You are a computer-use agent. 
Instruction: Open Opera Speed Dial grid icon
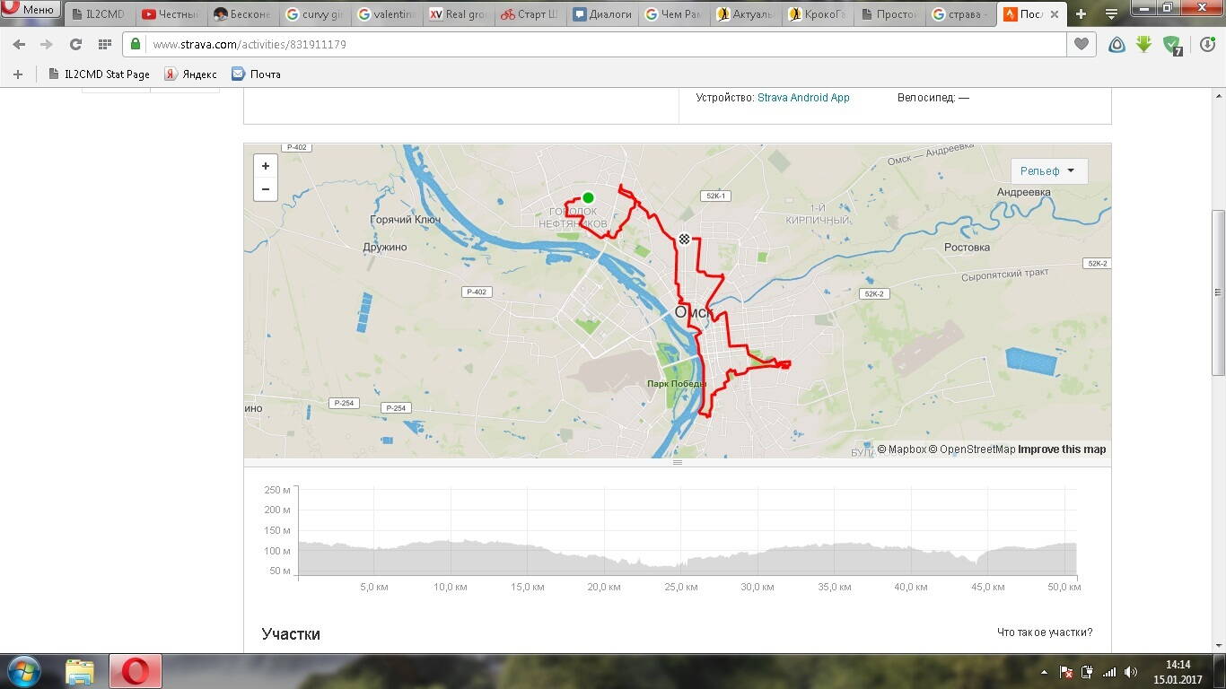pyautogui.click(x=104, y=44)
